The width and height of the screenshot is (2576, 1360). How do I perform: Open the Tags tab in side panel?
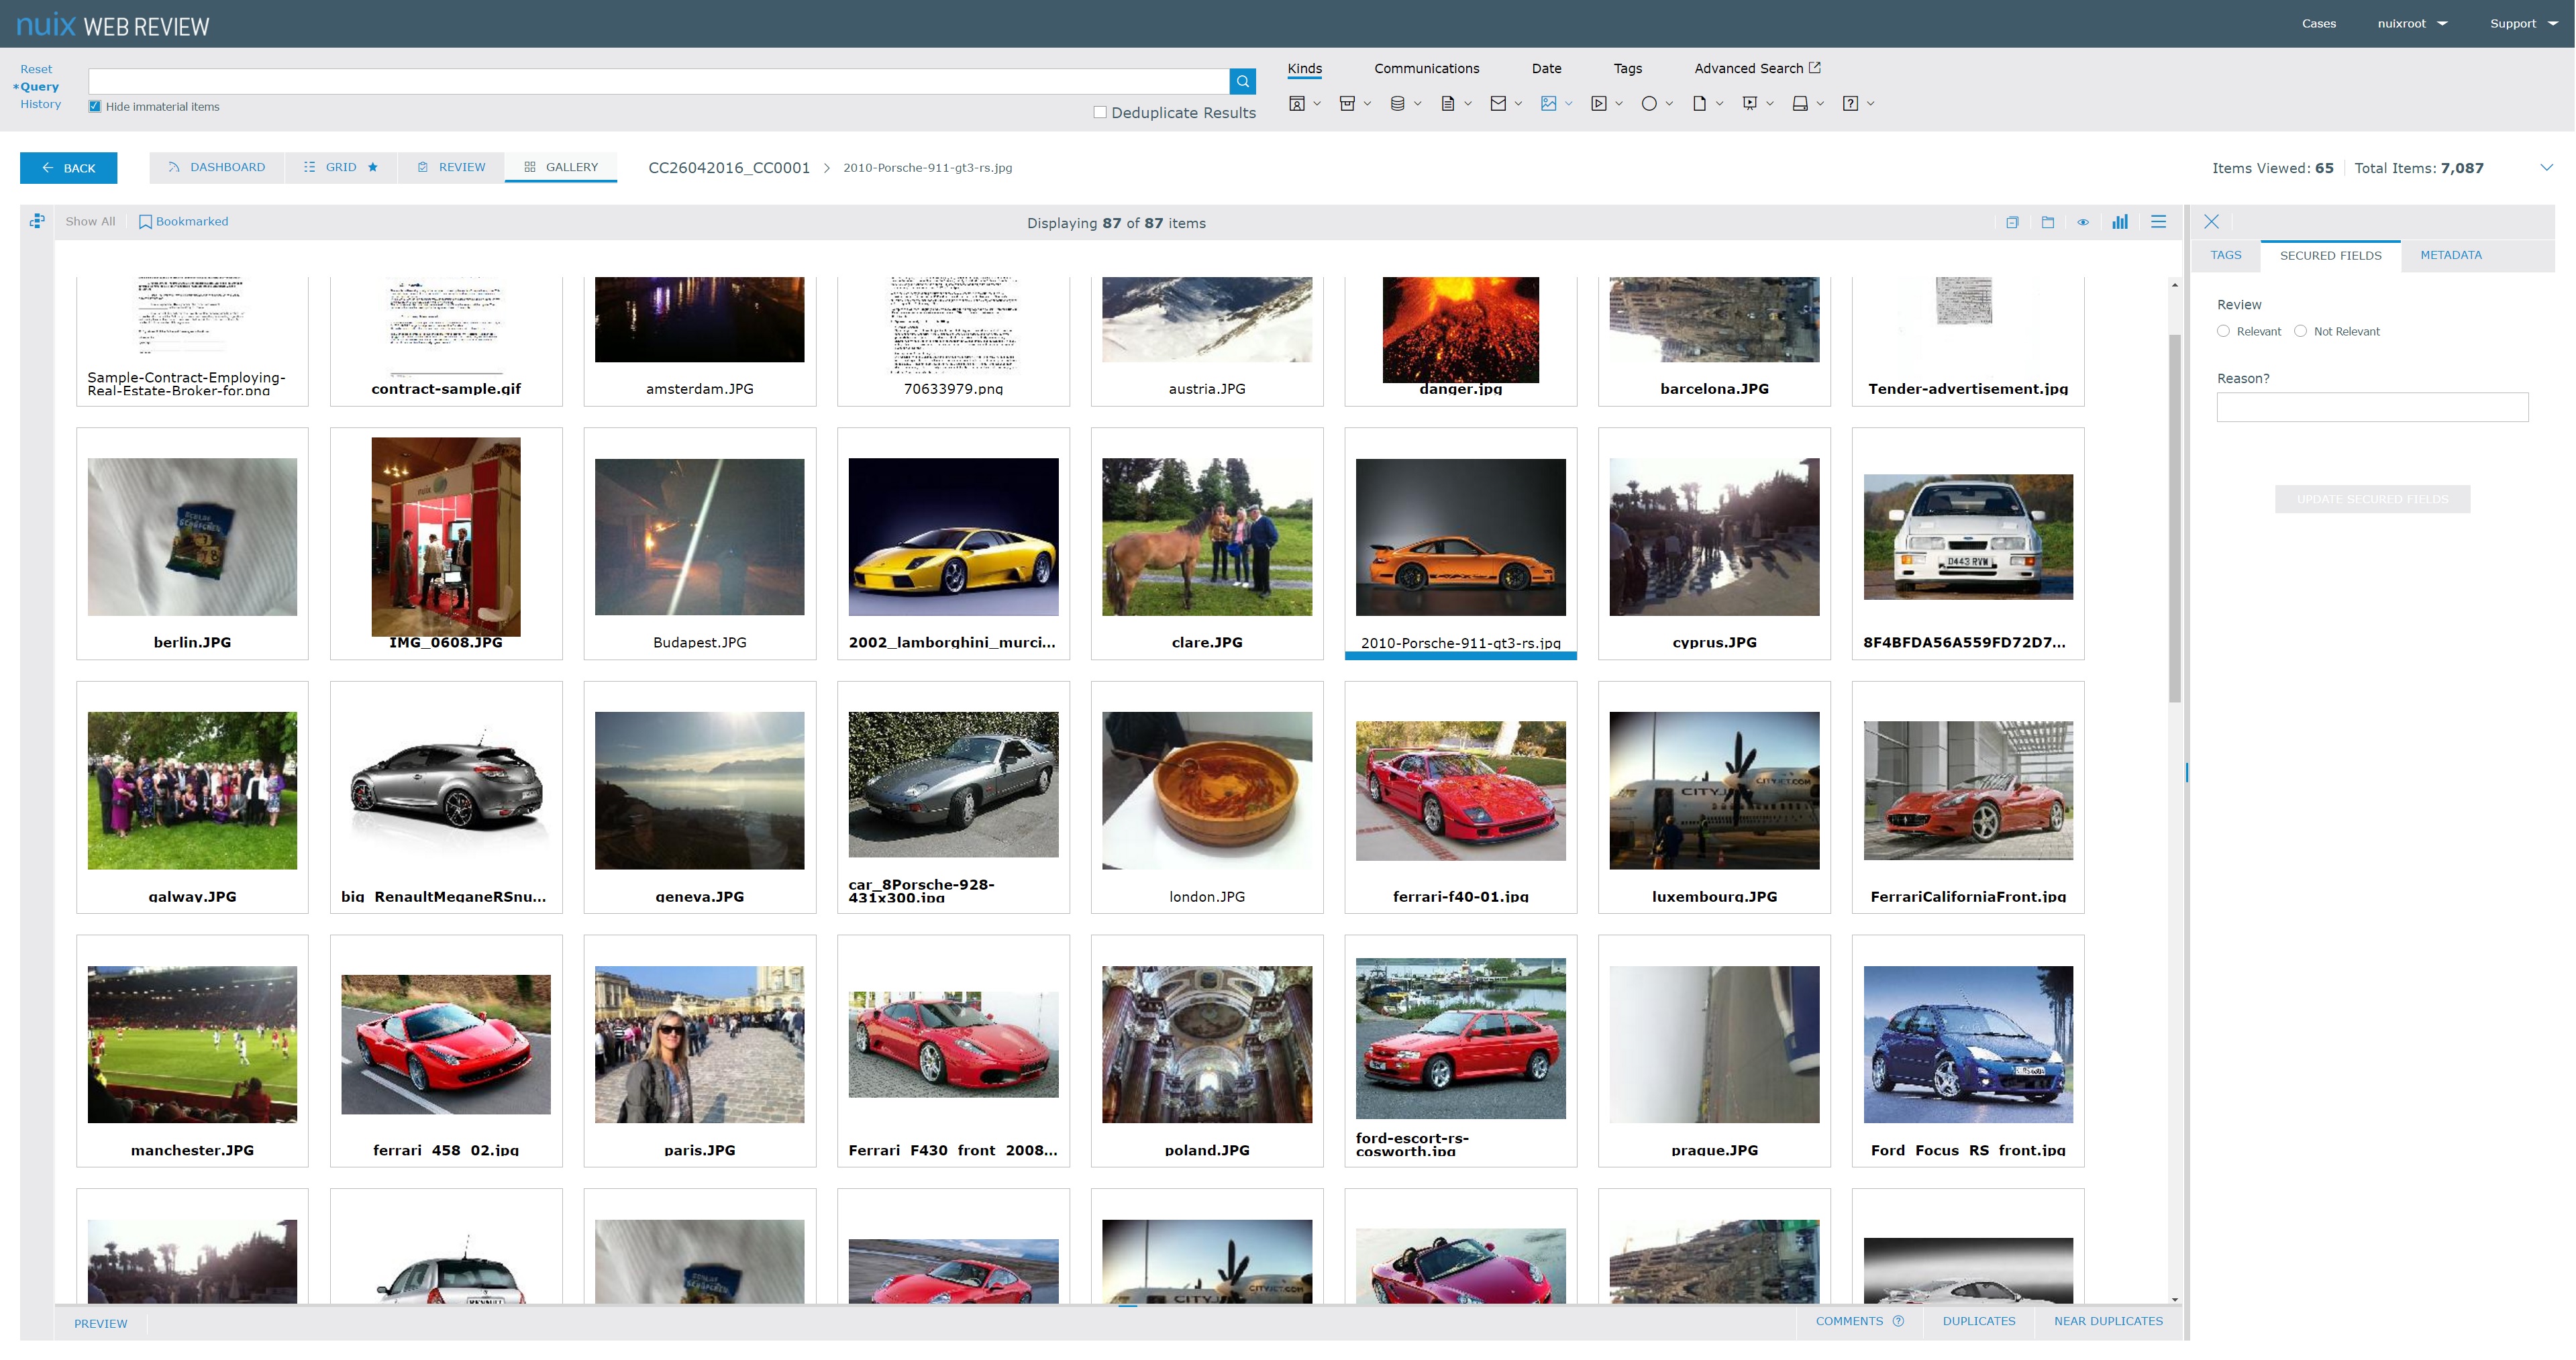click(2225, 255)
